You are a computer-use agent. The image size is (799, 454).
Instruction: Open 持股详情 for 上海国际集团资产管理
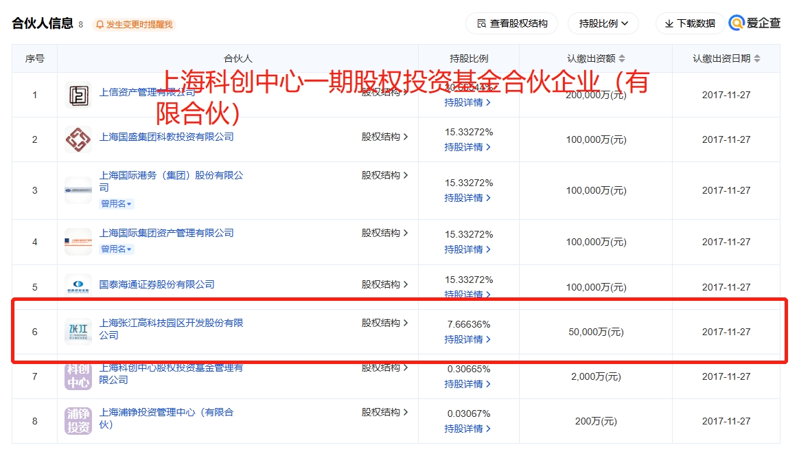point(467,249)
